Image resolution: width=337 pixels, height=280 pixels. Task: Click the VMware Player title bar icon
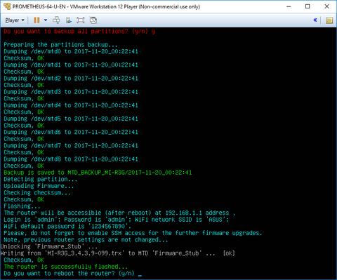7,6
